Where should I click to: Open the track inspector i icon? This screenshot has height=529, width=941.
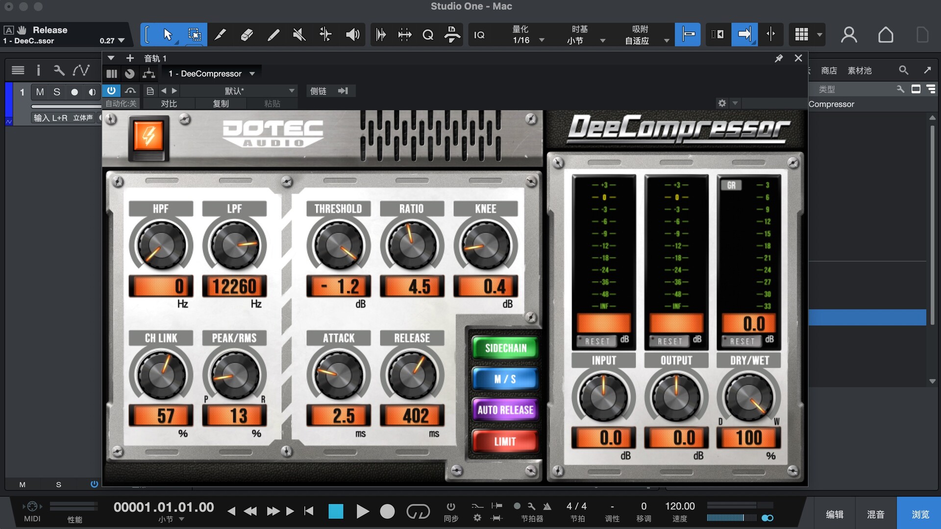(x=38, y=70)
